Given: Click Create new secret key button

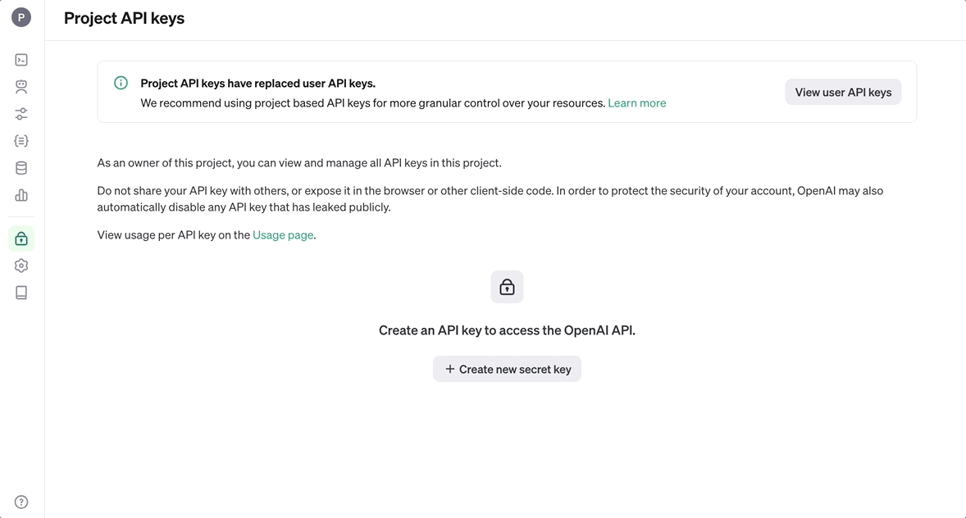Looking at the screenshot, I should pyautogui.click(x=507, y=369).
